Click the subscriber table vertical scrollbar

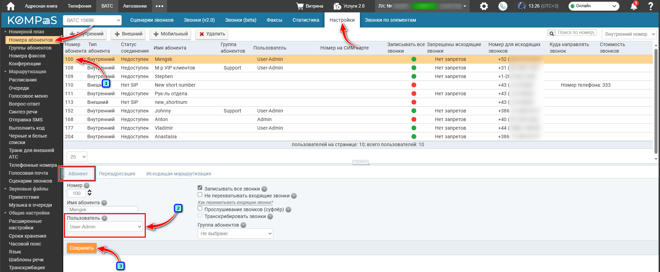[656, 101]
